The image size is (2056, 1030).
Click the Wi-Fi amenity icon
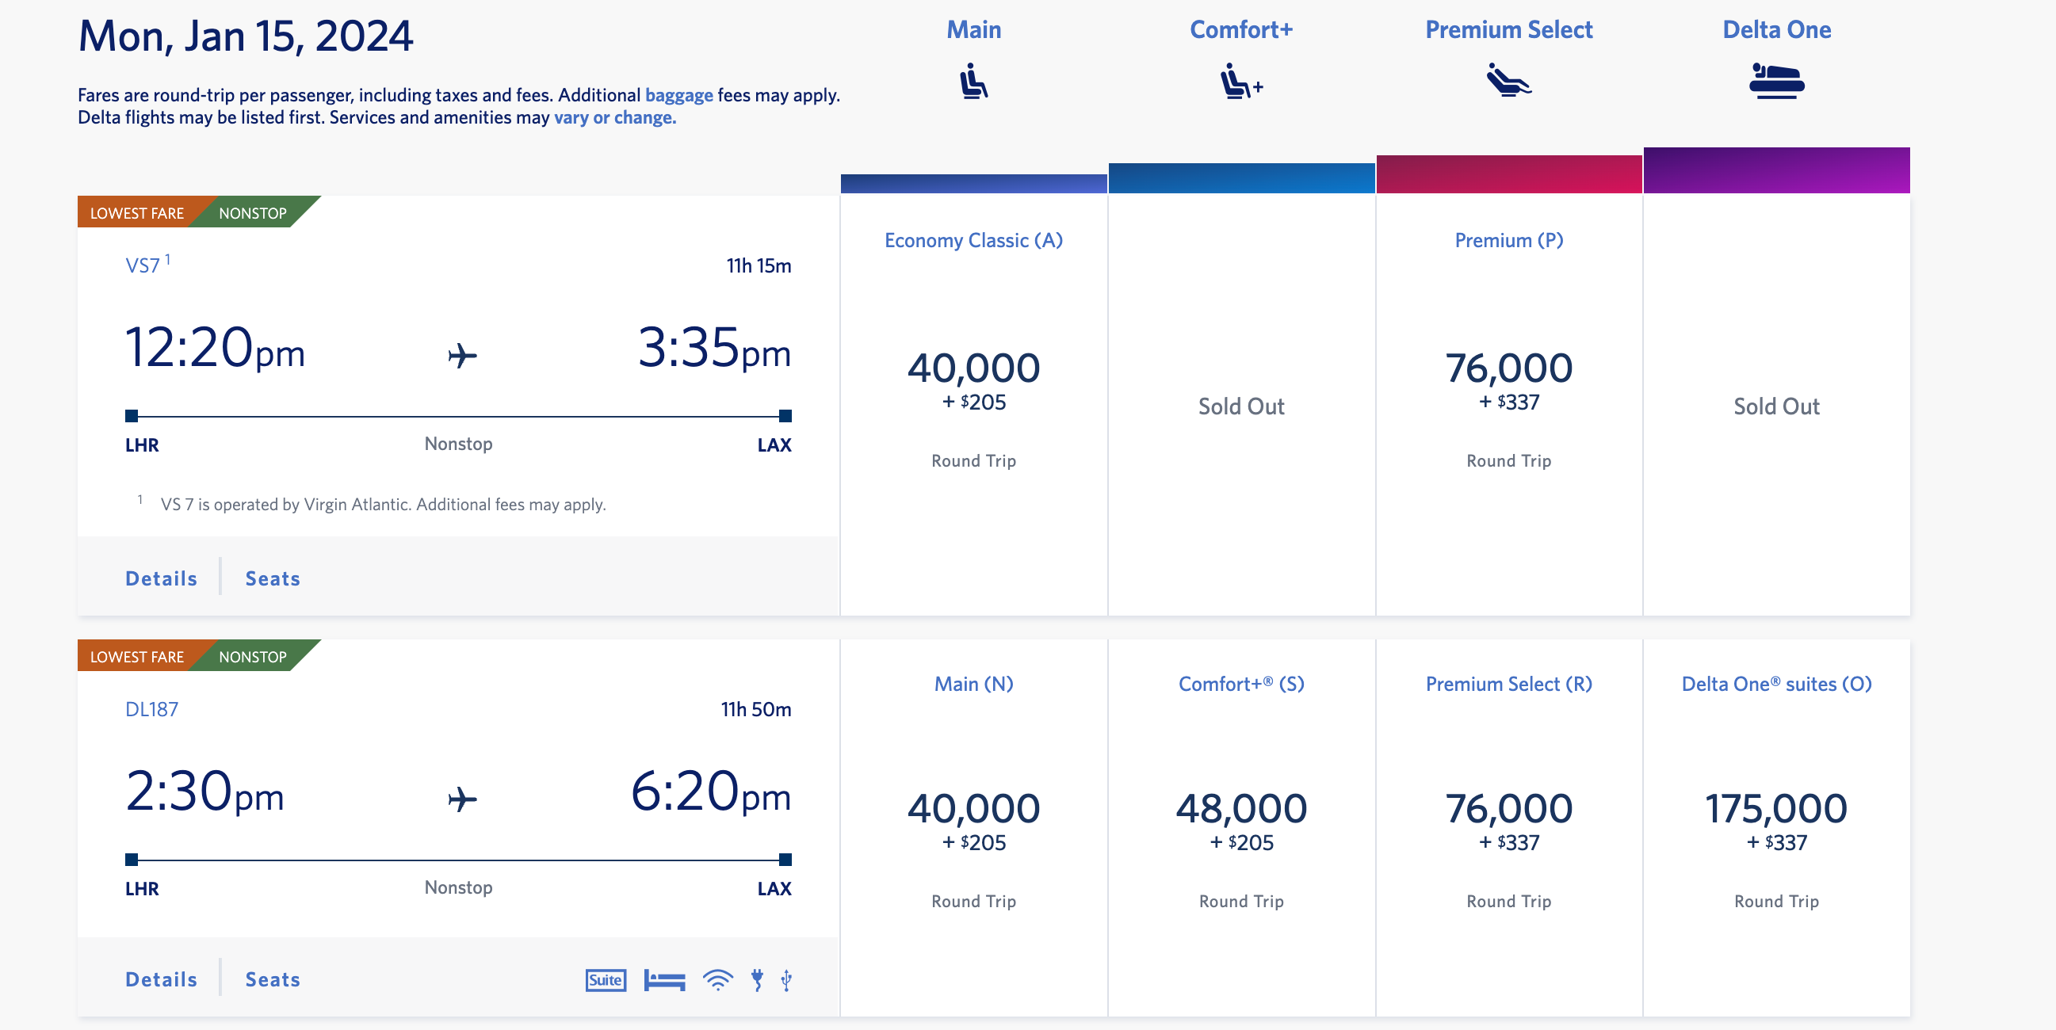pyautogui.click(x=717, y=980)
